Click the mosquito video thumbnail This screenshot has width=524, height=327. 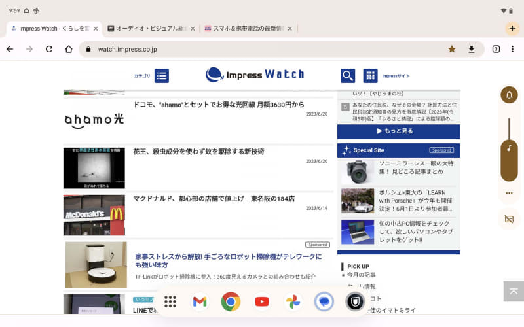pos(94,168)
